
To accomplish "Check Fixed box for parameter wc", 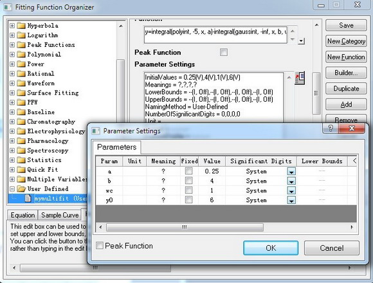I will click(x=189, y=190).
